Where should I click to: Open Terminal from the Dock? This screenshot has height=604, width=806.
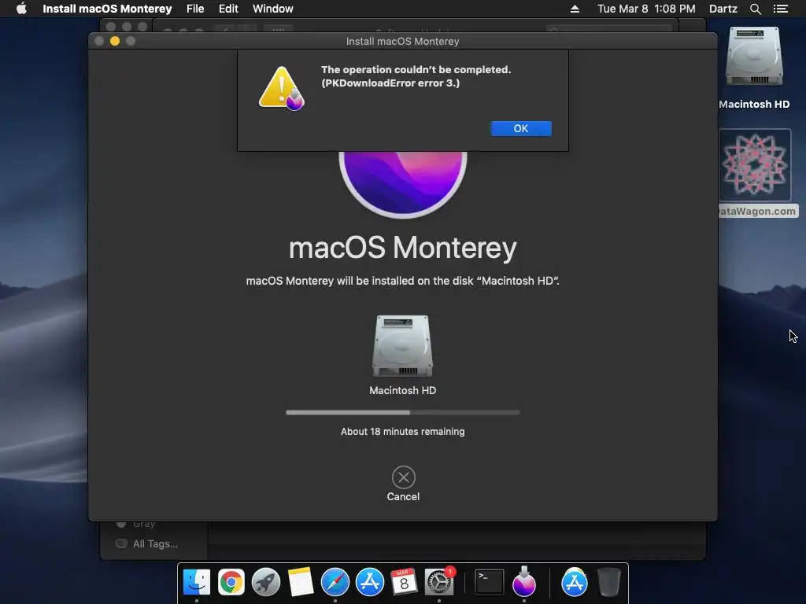[x=489, y=582]
